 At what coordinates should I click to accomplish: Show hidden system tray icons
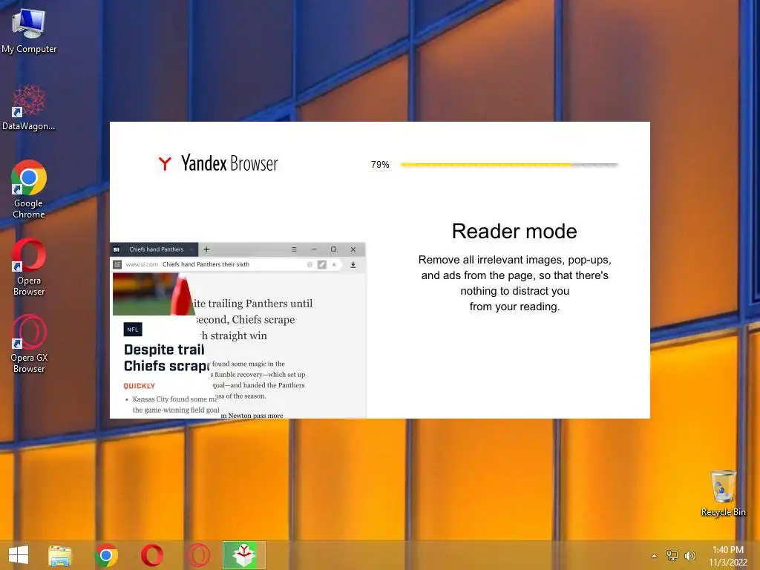pos(654,556)
